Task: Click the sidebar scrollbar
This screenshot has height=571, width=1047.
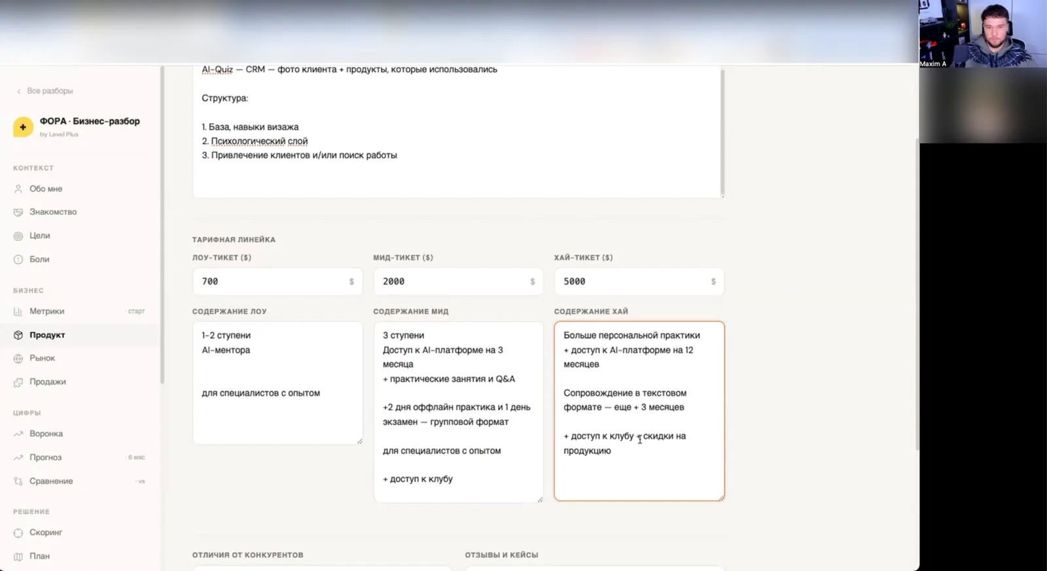Action: tap(162, 225)
